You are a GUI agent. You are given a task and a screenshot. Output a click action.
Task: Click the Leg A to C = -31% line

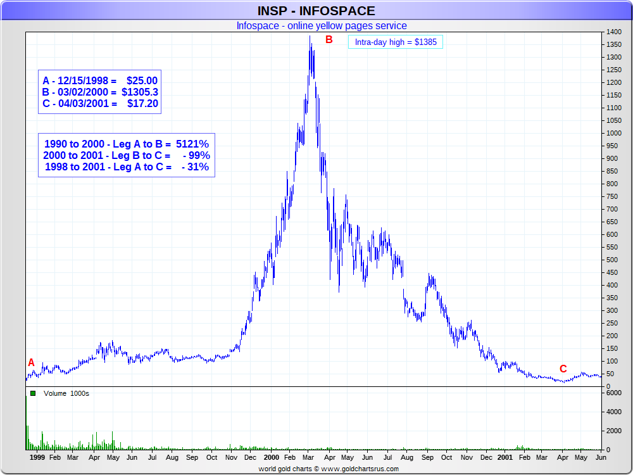(x=127, y=167)
